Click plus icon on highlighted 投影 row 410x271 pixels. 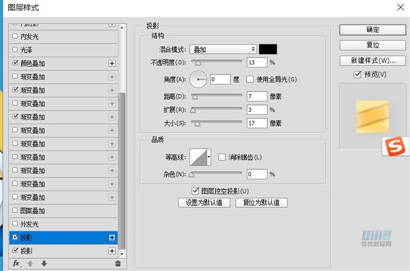[x=112, y=238]
